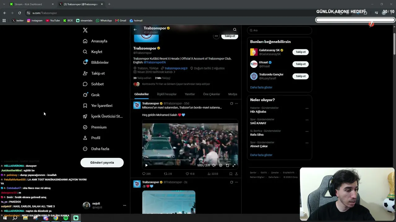Viewport: 396px width, 222px height.
Task: Go back with profile header arrow
Action: pos(135,30)
